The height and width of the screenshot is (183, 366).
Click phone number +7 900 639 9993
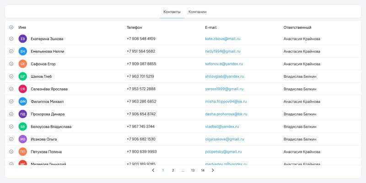[x=142, y=152]
